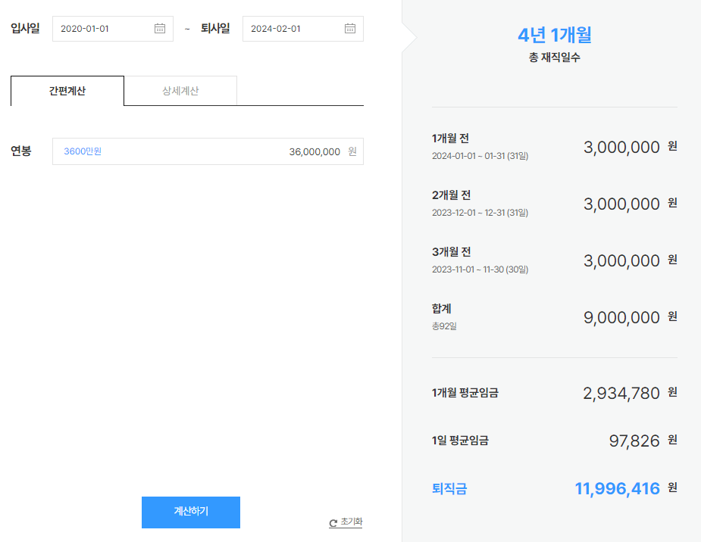
Task: Open calendar picker for 퇴사일 date
Action: tap(350, 29)
